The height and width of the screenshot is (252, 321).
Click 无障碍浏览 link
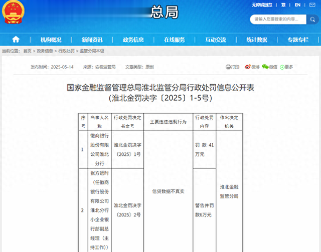pos(262,5)
